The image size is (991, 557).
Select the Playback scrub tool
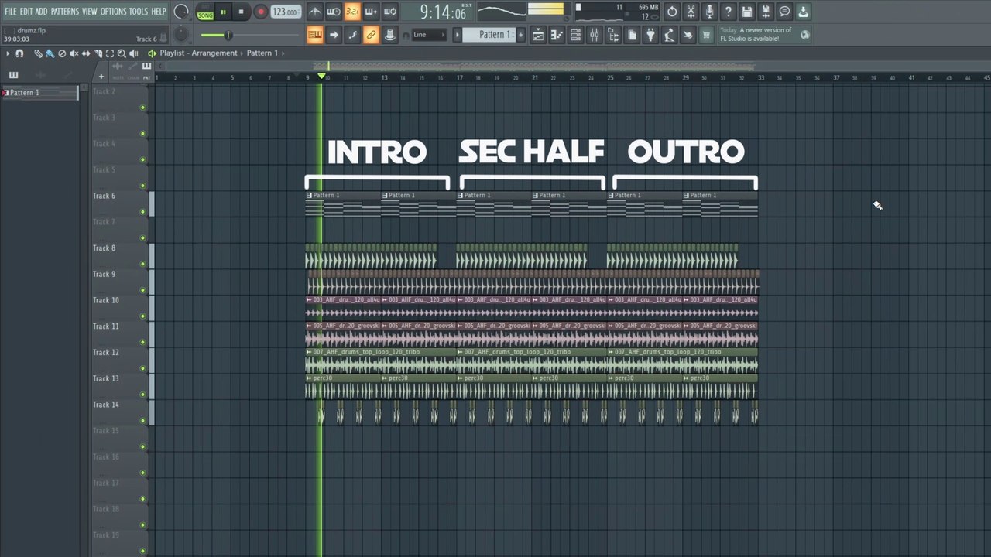tap(133, 53)
